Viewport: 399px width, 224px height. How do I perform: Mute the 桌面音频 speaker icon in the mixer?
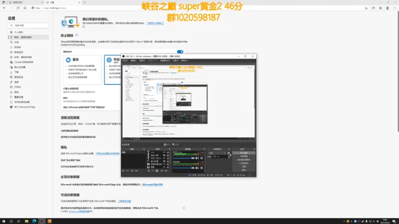196,168
